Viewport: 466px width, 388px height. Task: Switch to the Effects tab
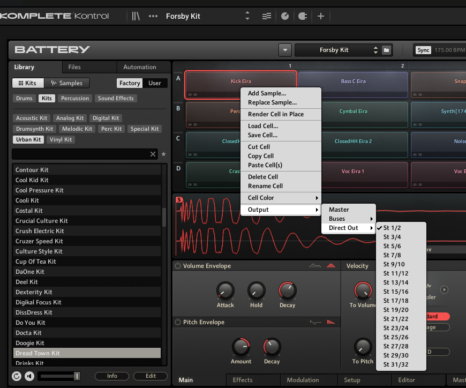(242, 380)
